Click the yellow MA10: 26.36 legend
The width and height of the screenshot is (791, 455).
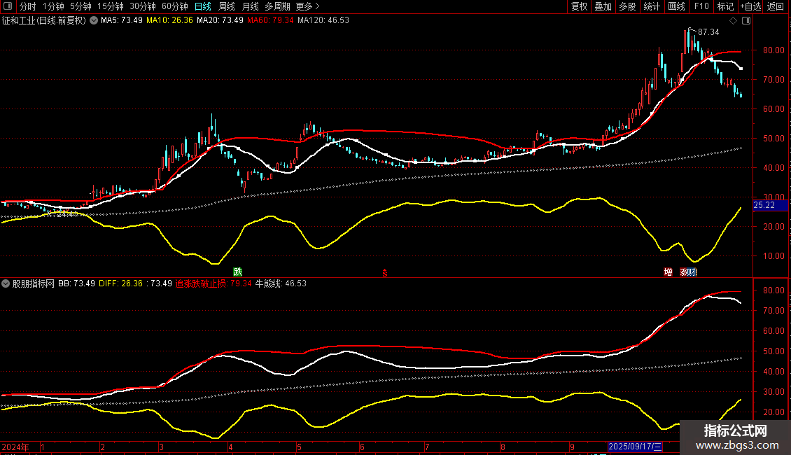tap(169, 20)
